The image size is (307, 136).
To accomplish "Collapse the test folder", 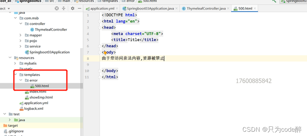I will click(x=5, y=114).
